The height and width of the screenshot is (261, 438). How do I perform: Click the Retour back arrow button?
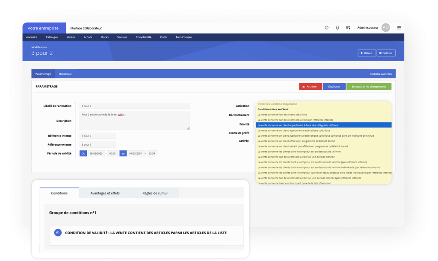[x=367, y=53]
